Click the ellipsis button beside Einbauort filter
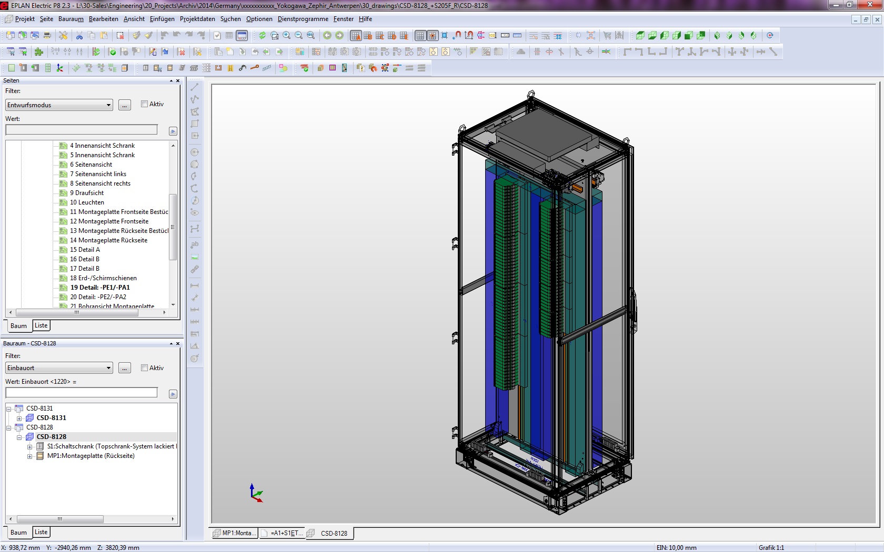The height and width of the screenshot is (552, 884). click(125, 368)
